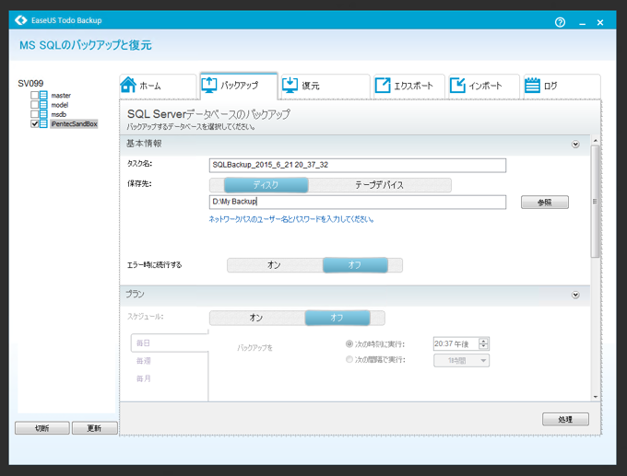The image size is (627, 476).
Task: Increase time with up spinner arrow
Action: point(483,341)
